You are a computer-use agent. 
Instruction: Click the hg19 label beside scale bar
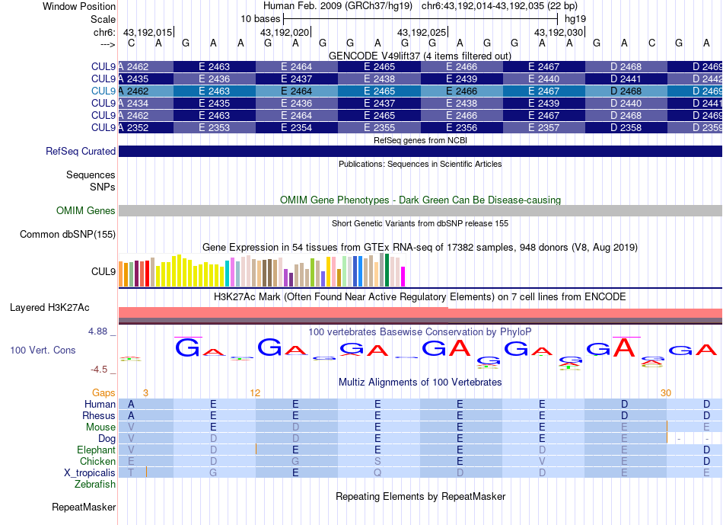575,19
